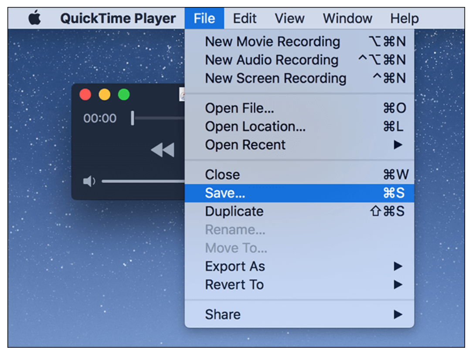Open the Apple menu
Viewport: 476px width, 353px height.
click(34, 17)
